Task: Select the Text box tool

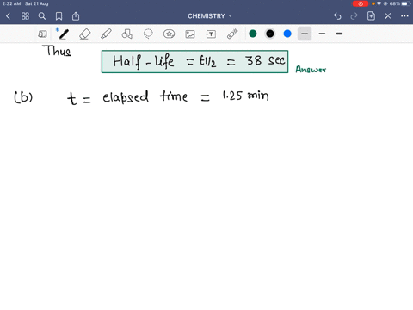Action: [x=211, y=34]
